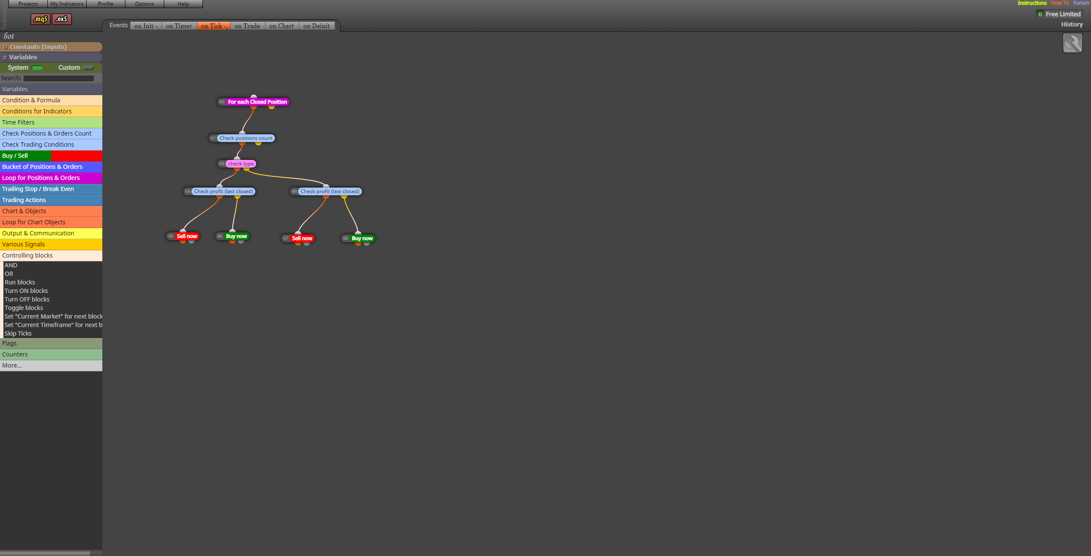Switch to the on Tick event tab
Image resolution: width=1091 pixels, height=556 pixels.
(214, 26)
